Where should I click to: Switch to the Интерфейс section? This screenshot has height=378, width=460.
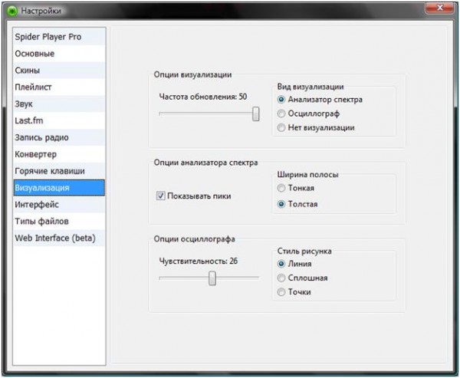tap(59, 204)
